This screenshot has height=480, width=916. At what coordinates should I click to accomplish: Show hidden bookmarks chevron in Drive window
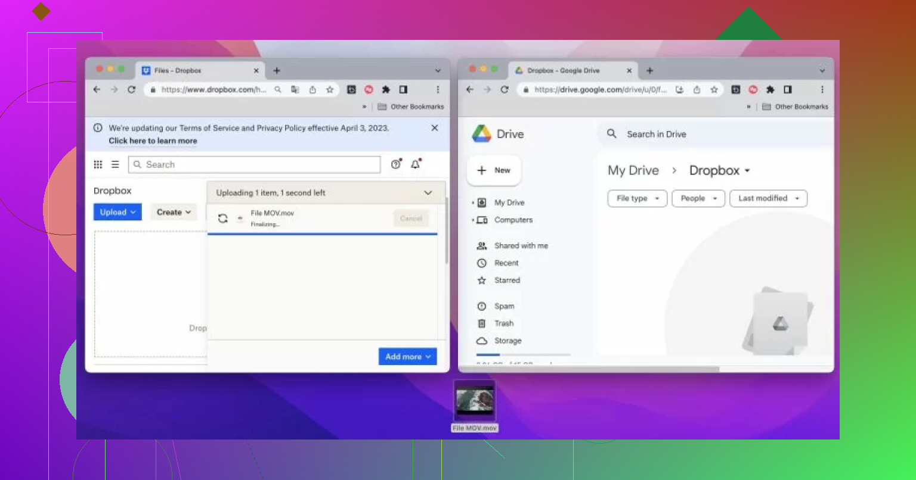[x=749, y=107]
